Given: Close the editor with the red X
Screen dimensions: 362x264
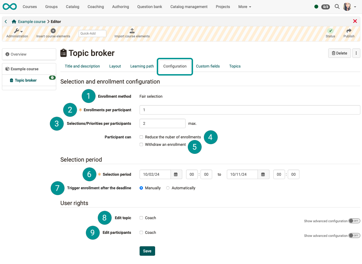Looking at the screenshot, I should 355,21.
